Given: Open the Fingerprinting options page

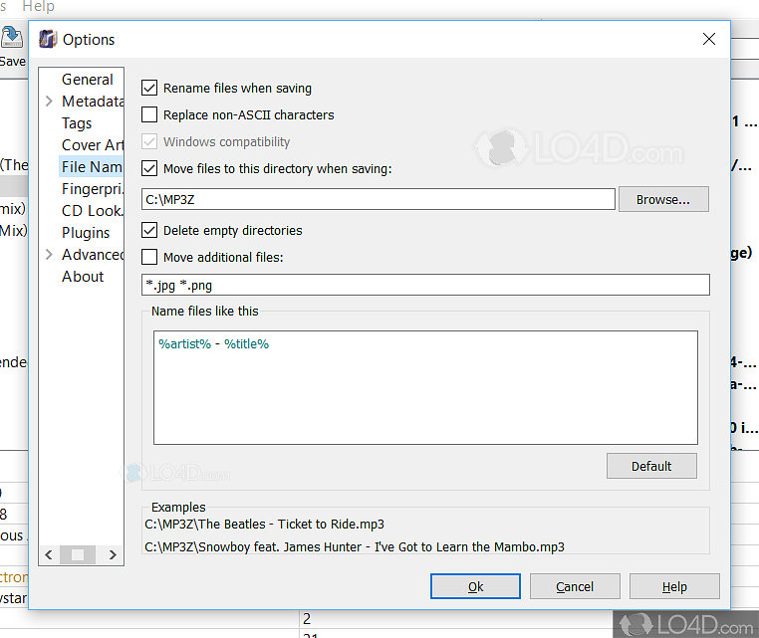Looking at the screenshot, I should tap(93, 189).
